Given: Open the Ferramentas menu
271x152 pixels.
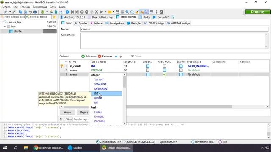Looking at the screenshot, I should [x=40, y=7].
